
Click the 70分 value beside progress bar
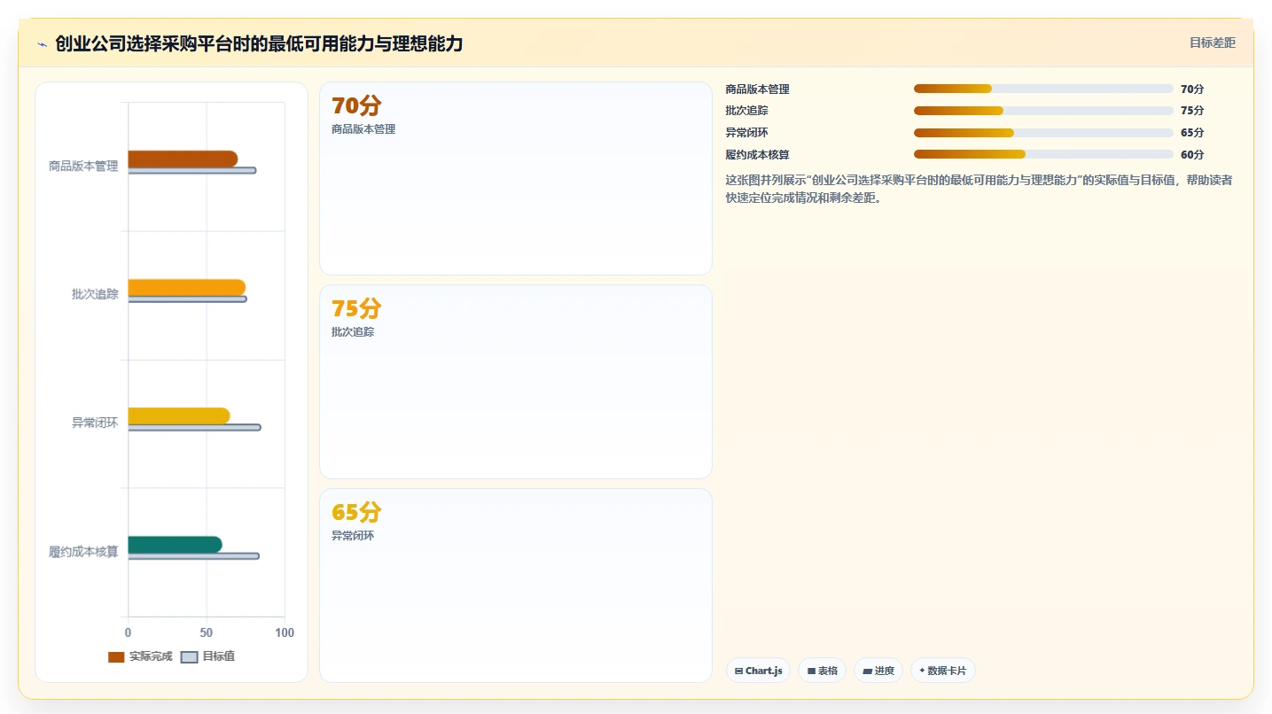click(x=1192, y=89)
